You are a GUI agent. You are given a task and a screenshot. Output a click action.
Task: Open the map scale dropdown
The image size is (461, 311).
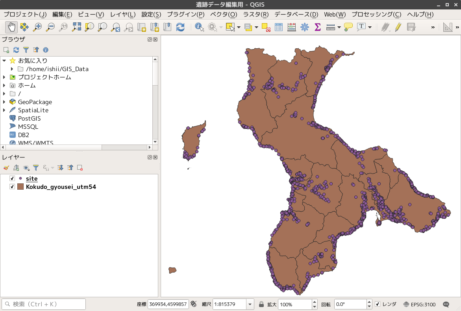pyautogui.click(x=250, y=304)
